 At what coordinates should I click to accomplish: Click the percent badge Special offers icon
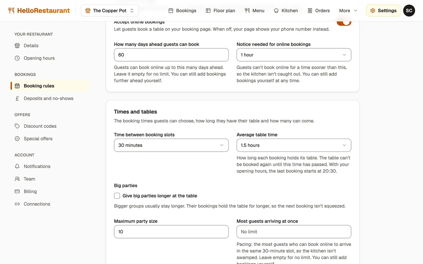click(x=17, y=139)
